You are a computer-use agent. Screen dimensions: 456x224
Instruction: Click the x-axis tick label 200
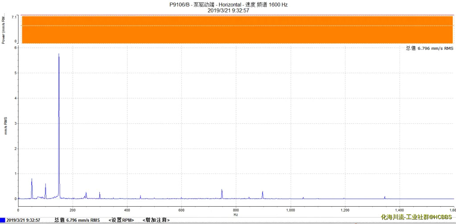[x=72, y=210]
